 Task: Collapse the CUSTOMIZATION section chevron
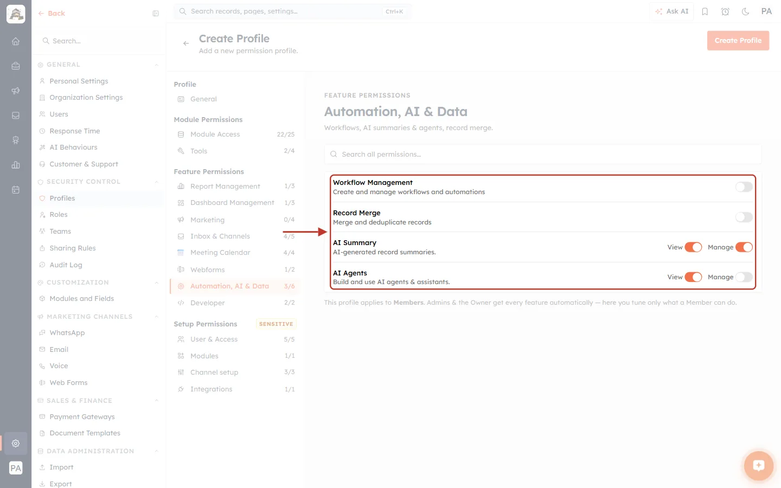[156, 283]
